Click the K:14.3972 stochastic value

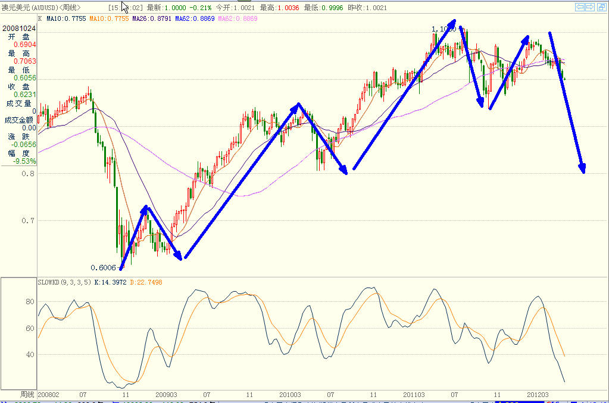(x=110, y=282)
